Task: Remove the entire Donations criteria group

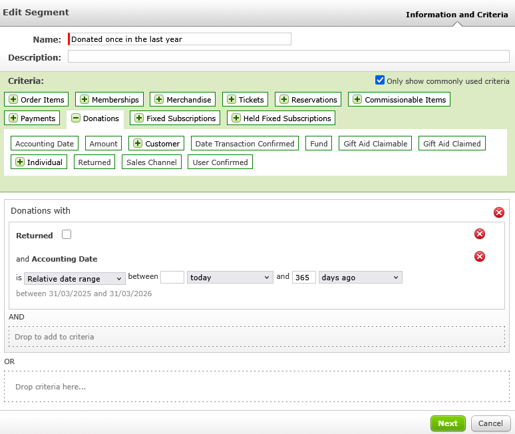Action: tap(498, 212)
